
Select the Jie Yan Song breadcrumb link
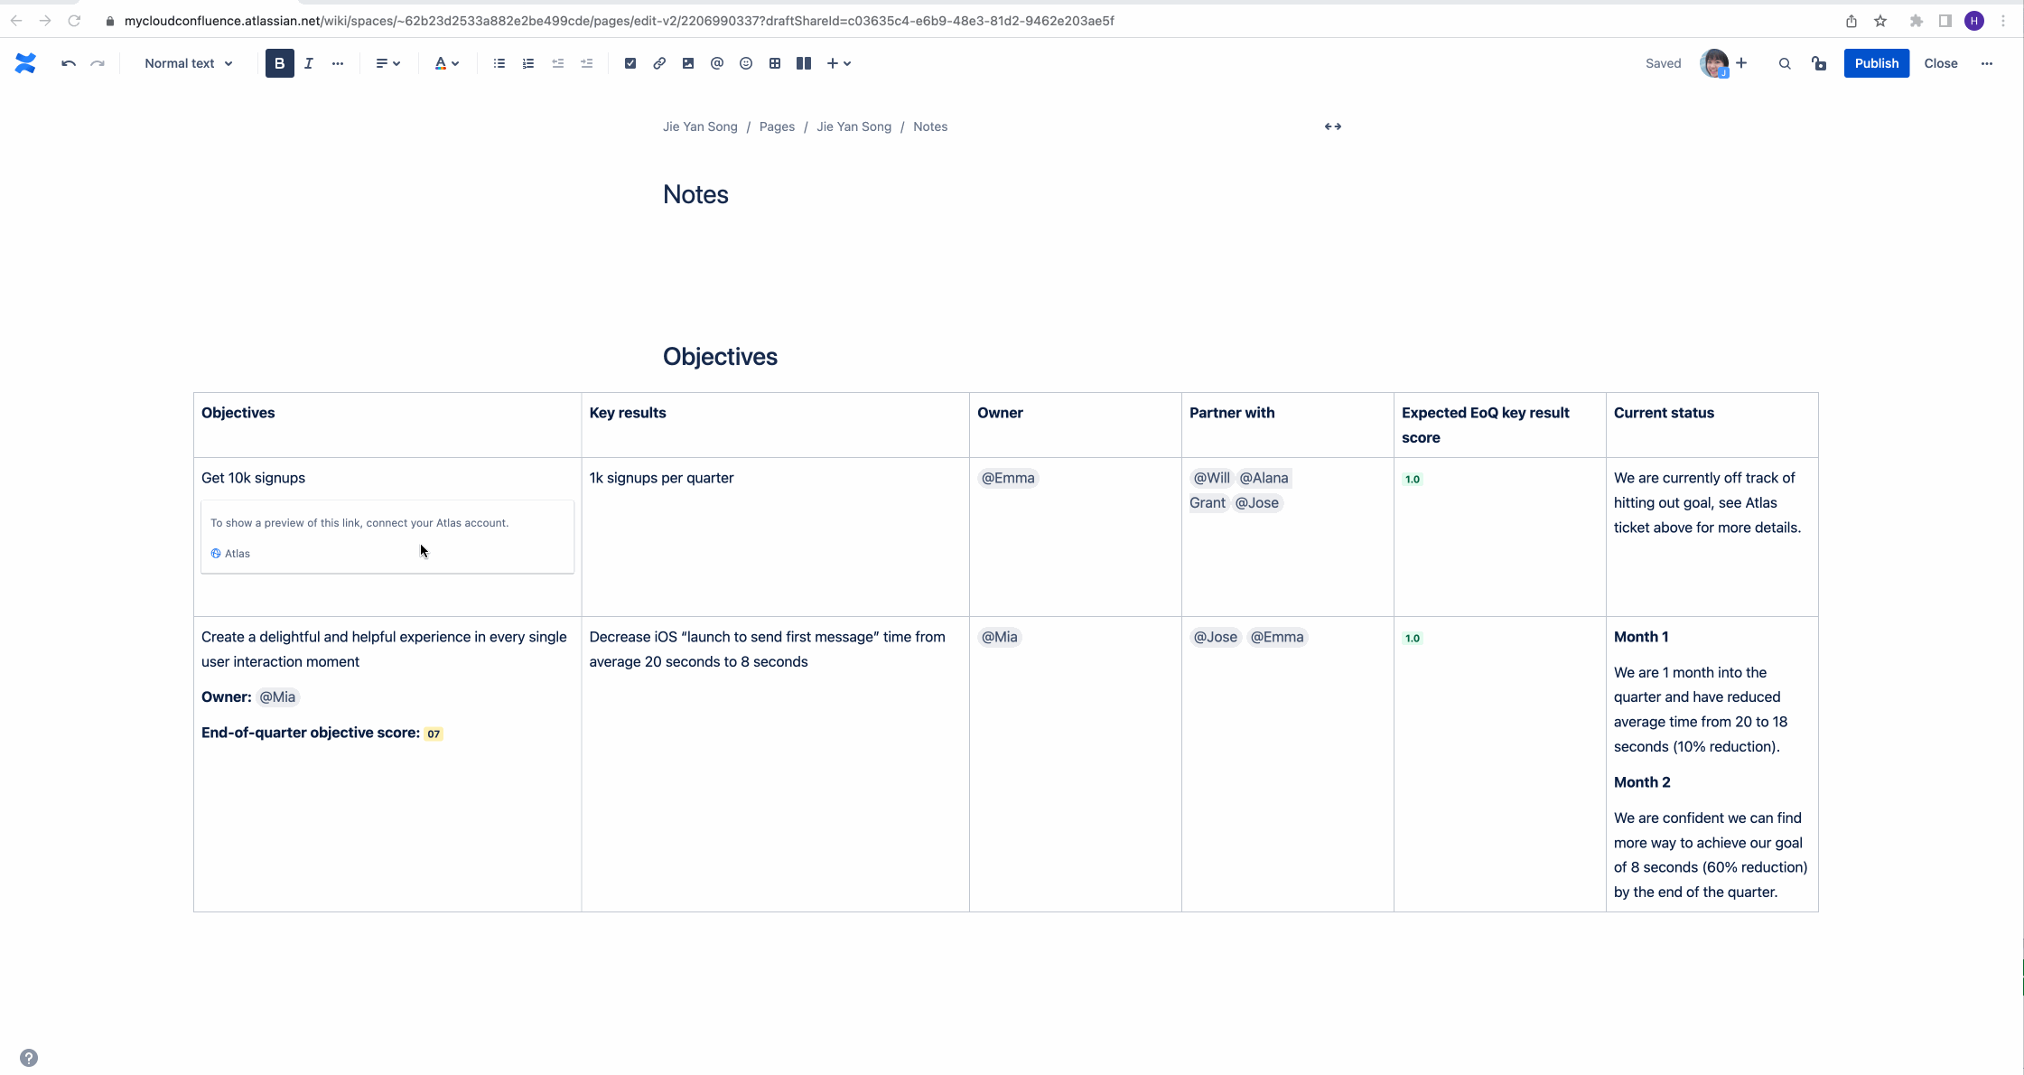click(x=700, y=126)
